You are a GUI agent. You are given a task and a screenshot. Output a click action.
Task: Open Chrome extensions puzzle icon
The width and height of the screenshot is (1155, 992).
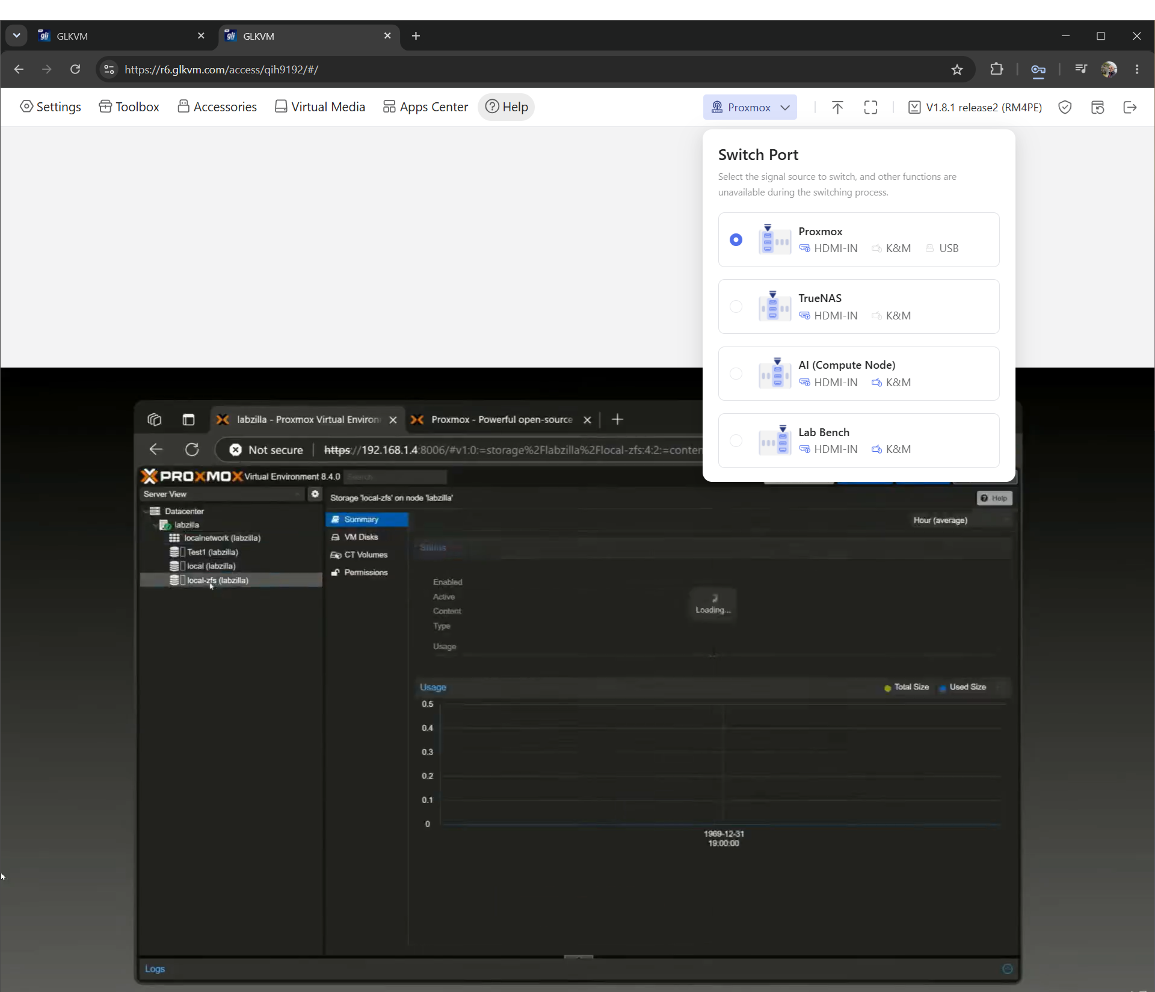point(997,69)
